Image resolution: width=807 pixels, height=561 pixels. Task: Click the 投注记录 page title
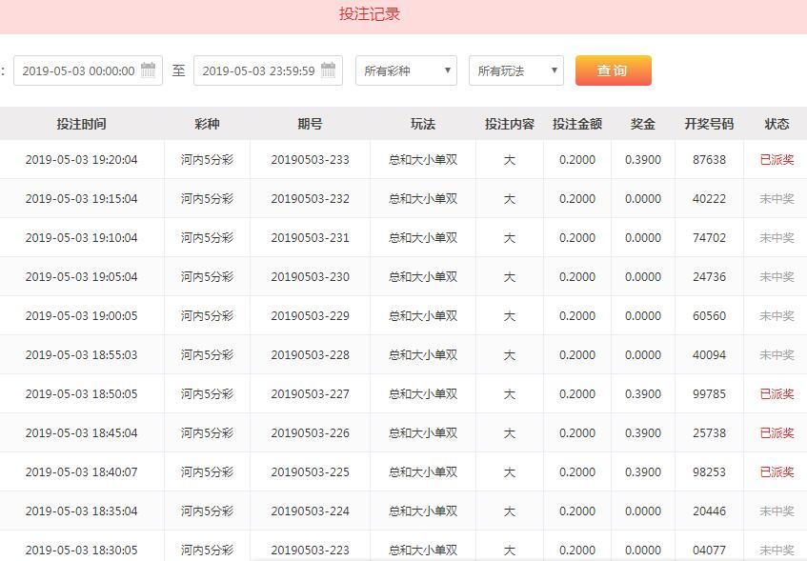(370, 14)
